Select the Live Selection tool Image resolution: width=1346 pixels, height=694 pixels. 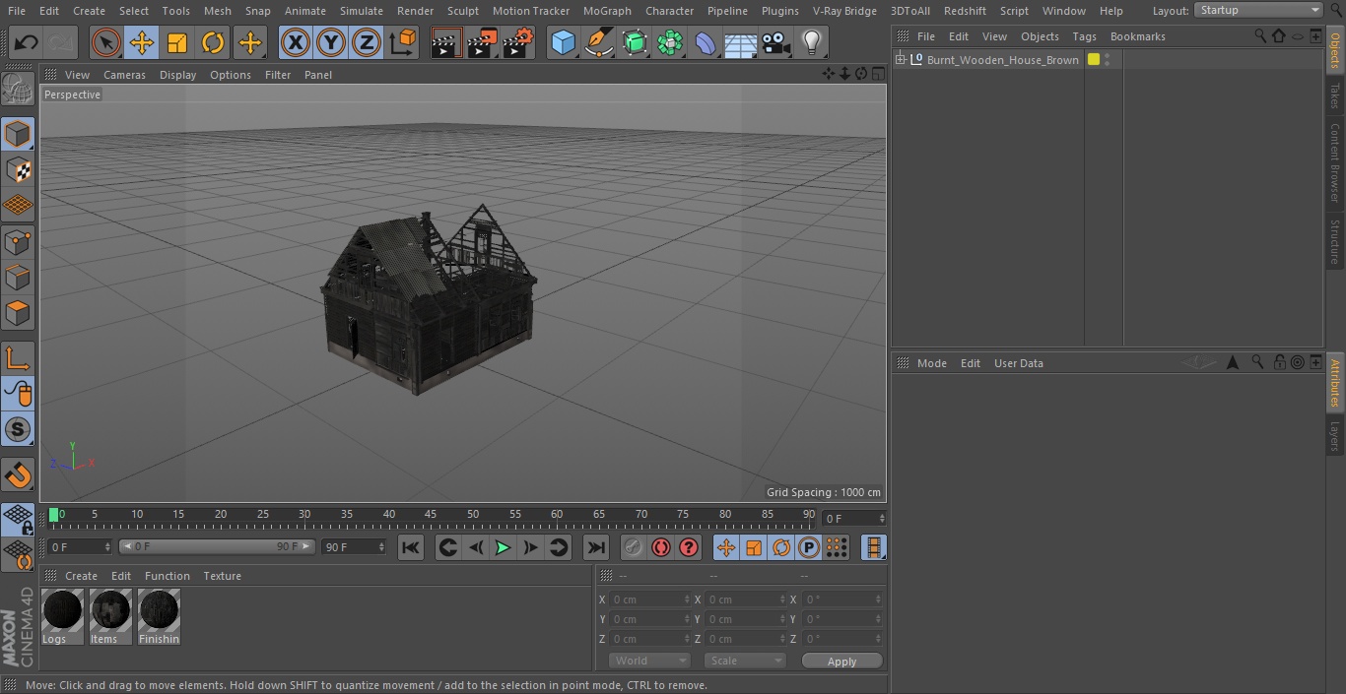[105, 42]
